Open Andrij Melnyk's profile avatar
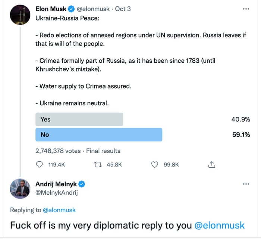This screenshot has width=261, height=239. [x=20, y=188]
